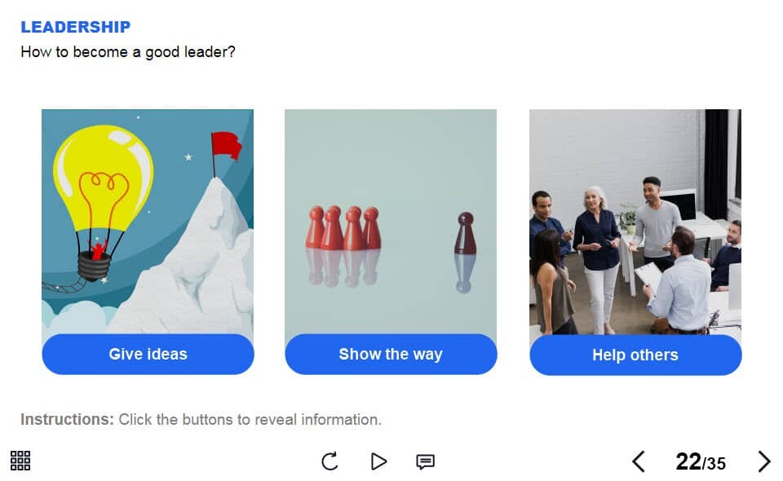Start playback with the play triangle

click(378, 461)
